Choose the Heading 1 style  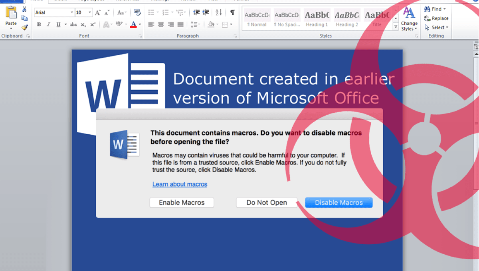point(317,18)
